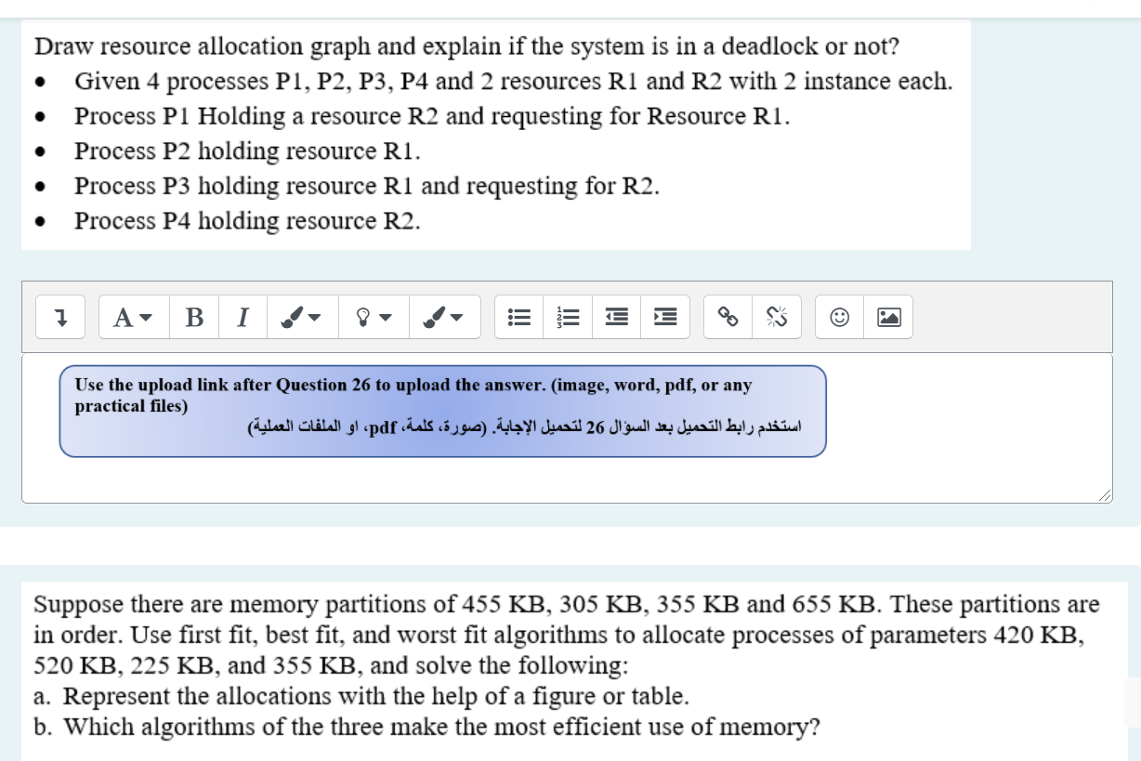Image resolution: width=1141 pixels, height=761 pixels.
Task: Insert a hyperlink with link icon
Action: [x=729, y=317]
